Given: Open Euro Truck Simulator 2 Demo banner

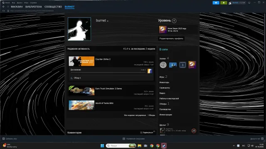Looking at the screenshot, I should point(81,91).
